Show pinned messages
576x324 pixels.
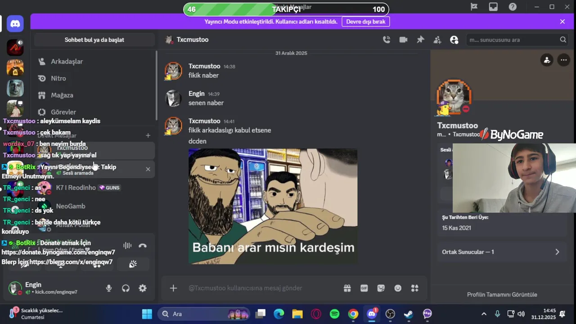coord(420,40)
